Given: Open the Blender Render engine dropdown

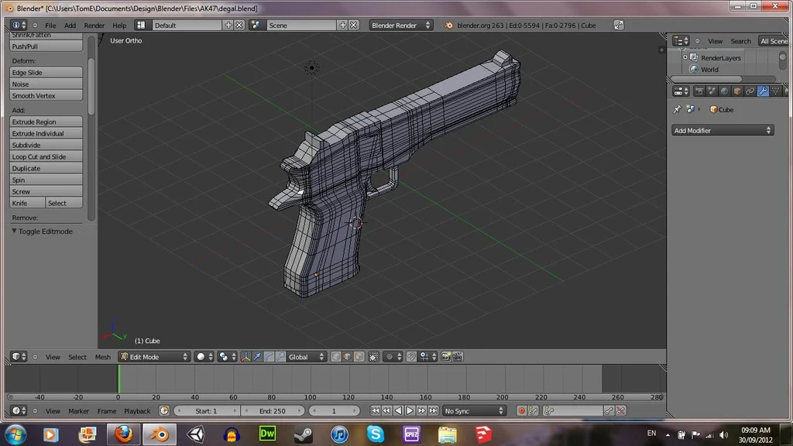Looking at the screenshot, I should (x=400, y=25).
